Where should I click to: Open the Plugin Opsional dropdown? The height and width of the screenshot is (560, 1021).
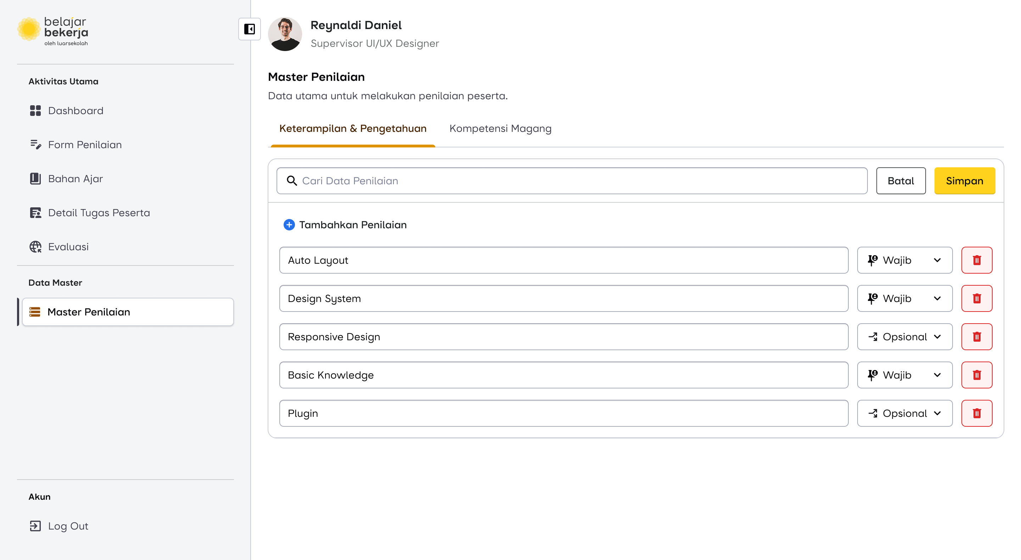pyautogui.click(x=904, y=413)
